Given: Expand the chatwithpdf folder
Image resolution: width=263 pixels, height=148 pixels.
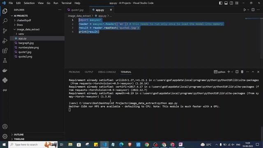Looking at the screenshot, I should point(37,20).
